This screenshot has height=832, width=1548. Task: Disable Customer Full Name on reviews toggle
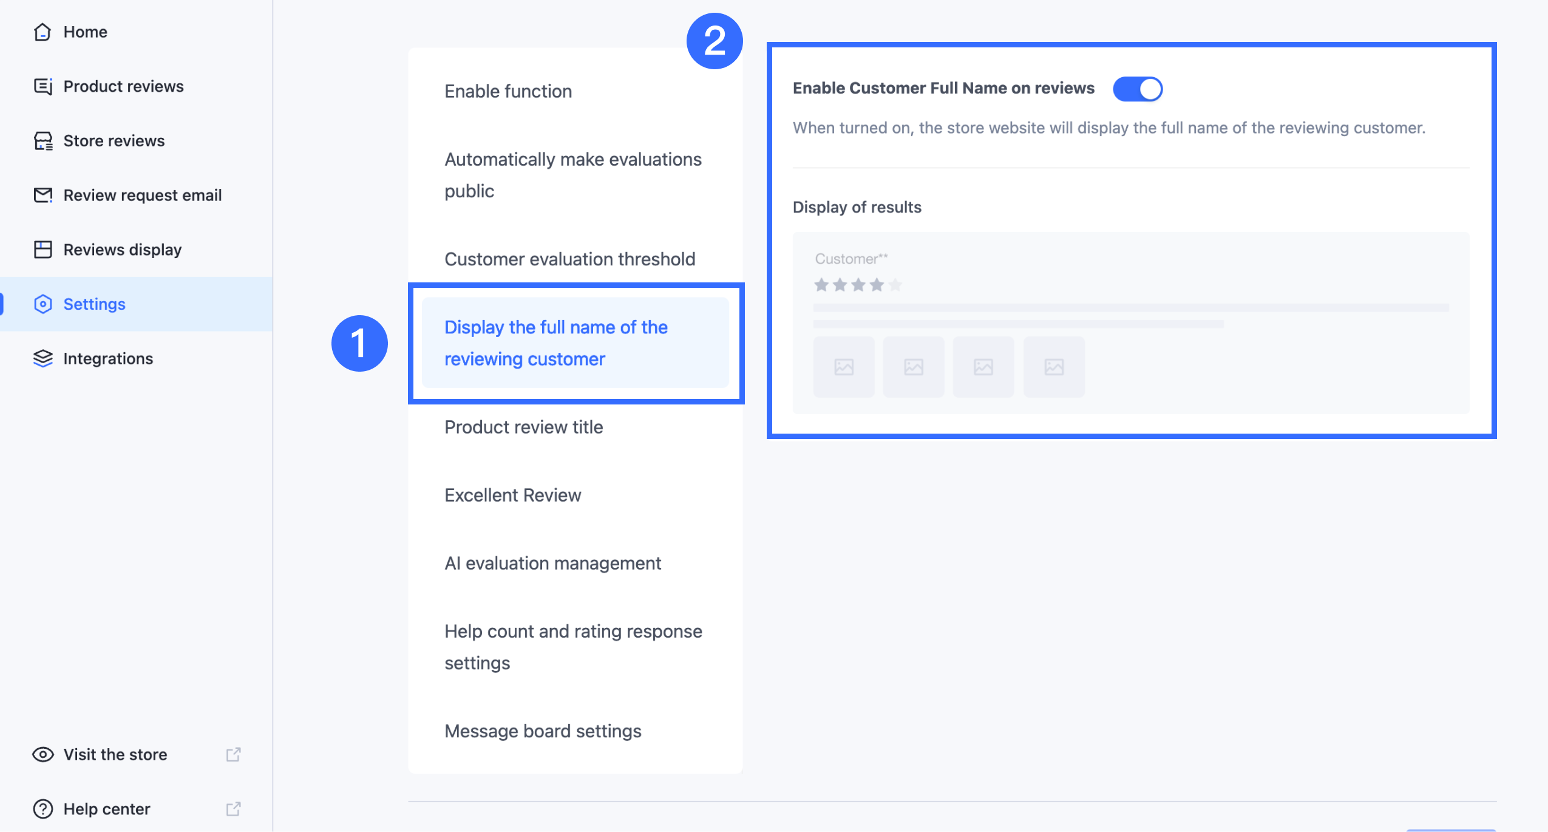click(1138, 89)
